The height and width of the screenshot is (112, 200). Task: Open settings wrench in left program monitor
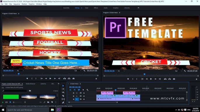[84, 71]
